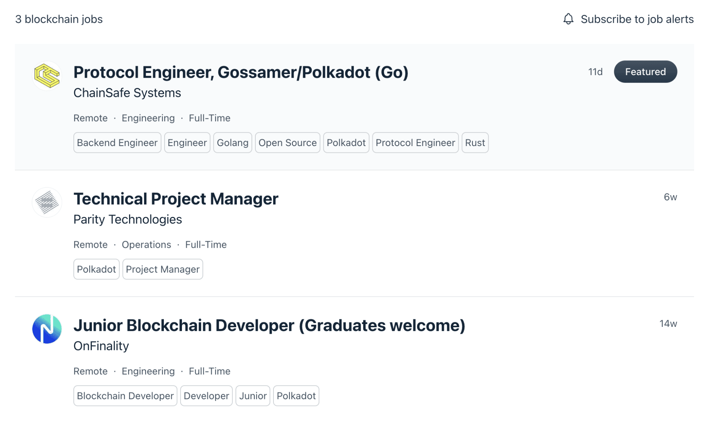The height and width of the screenshot is (435, 709).
Task: Click Full-Time in the ChainSafe job details
Action: tap(210, 118)
